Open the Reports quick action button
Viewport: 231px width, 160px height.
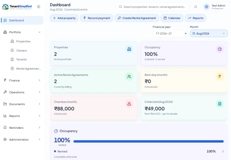196,18
